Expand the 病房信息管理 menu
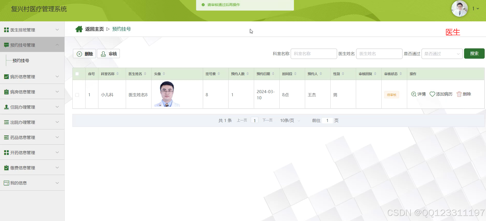This screenshot has height=221, width=486. (57, 92)
